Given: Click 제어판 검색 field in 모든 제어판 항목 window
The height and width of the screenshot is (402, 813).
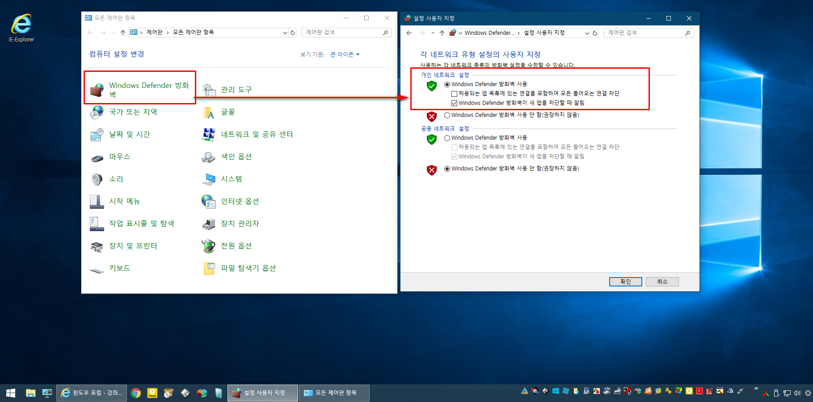Looking at the screenshot, I should [x=346, y=33].
